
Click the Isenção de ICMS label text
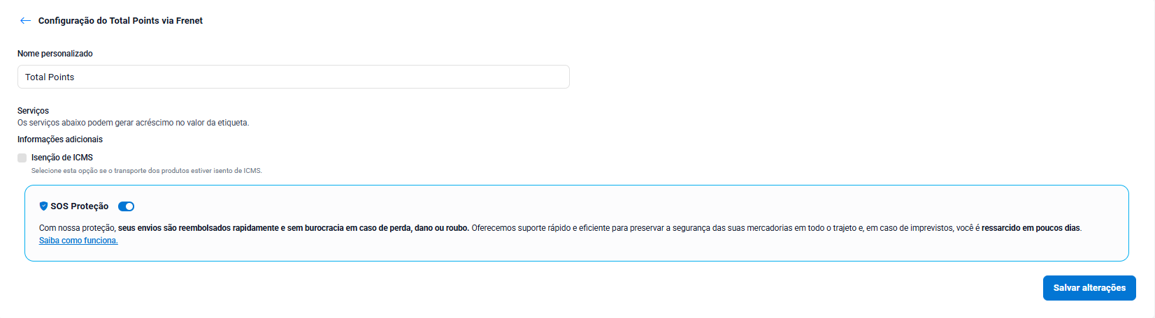[x=62, y=158]
